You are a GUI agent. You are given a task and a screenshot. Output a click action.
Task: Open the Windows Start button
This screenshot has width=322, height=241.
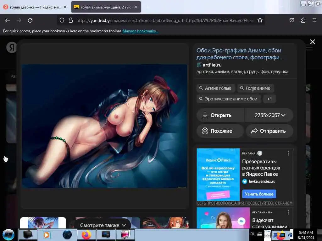tap(8, 235)
